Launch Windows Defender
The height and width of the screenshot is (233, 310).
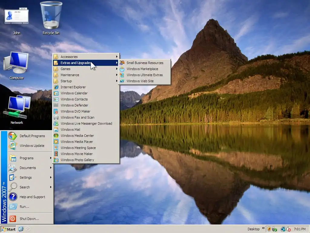[86, 105]
